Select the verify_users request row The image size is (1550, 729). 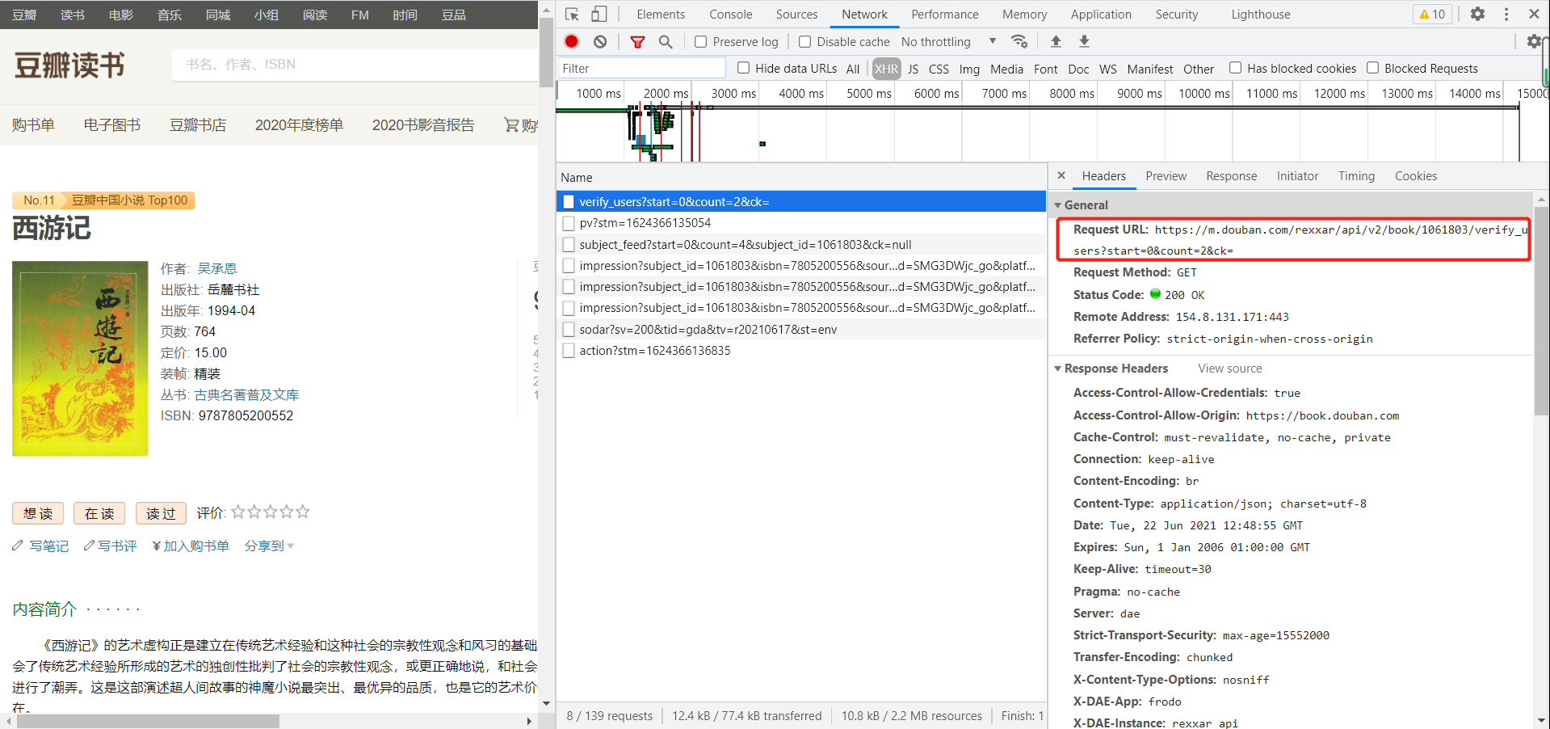[x=801, y=201]
